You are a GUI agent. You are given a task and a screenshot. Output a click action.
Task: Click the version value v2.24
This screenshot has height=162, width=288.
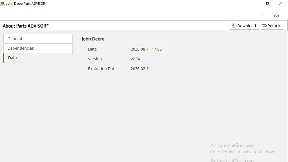[135, 59]
